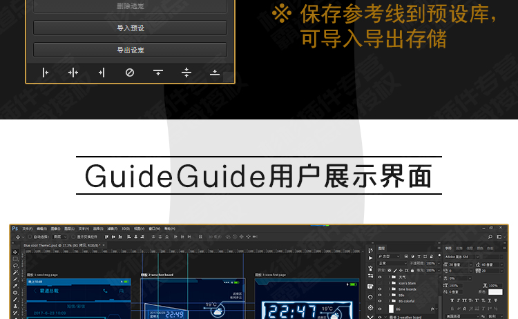The image size is (518, 319).
Task: Open the layer filter 类型 dropdown
Action: pos(388,256)
